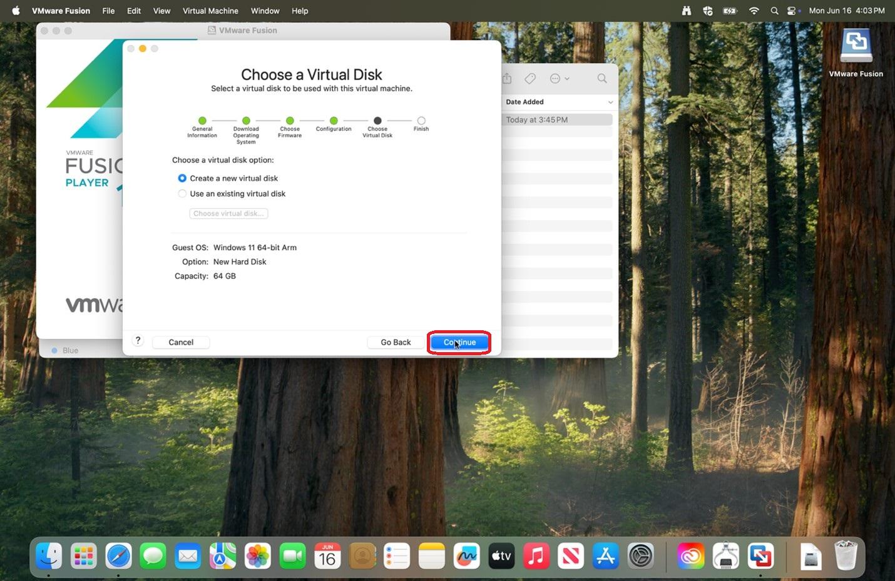Open Control Center in menu bar
The width and height of the screenshot is (895, 581).
793,11
